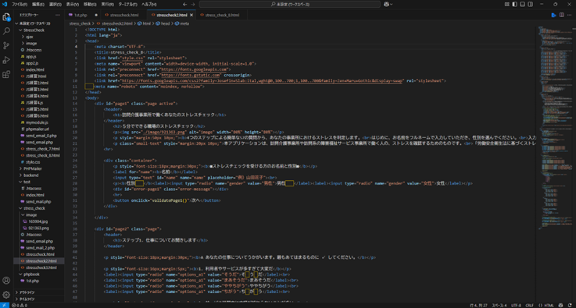Screen dimensions: 576x308
Task: Open the Run and Debug view
Action: coord(6,60)
